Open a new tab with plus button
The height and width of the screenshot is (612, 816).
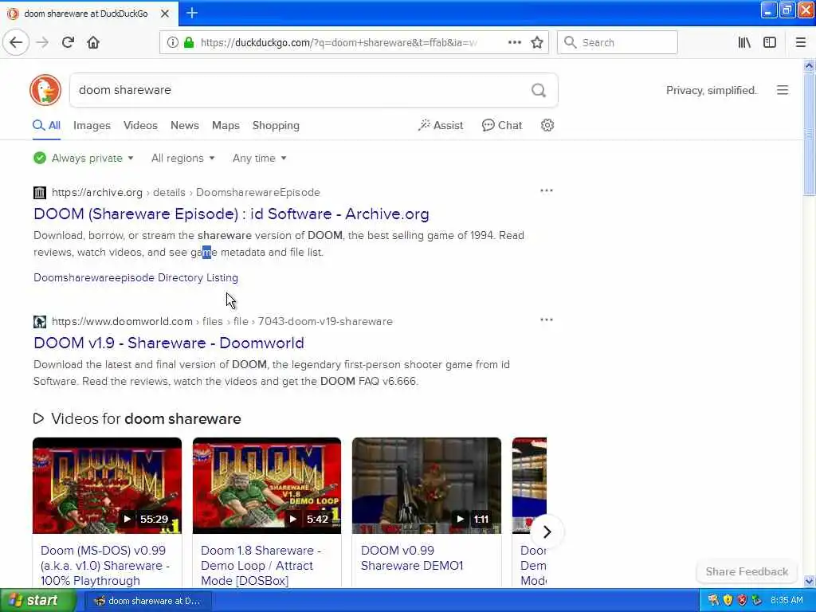click(x=192, y=13)
